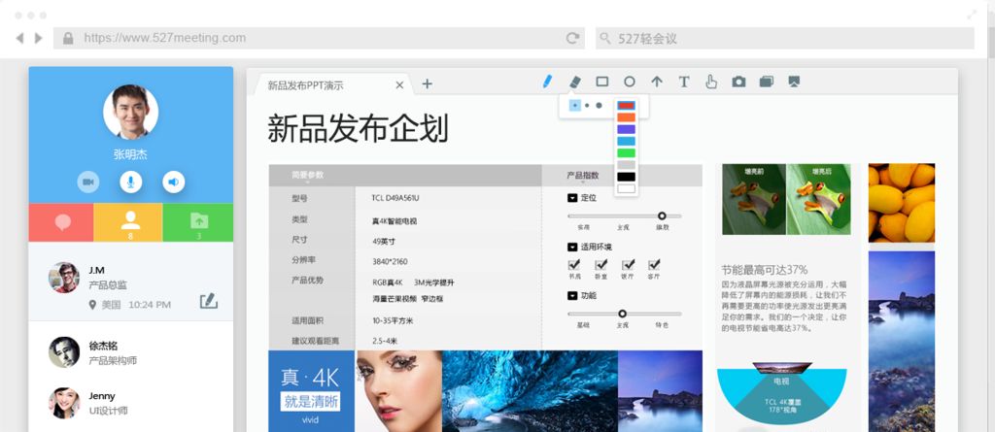Click the padlock icon in address bar
Image resolution: width=995 pixels, height=432 pixels.
point(68,38)
